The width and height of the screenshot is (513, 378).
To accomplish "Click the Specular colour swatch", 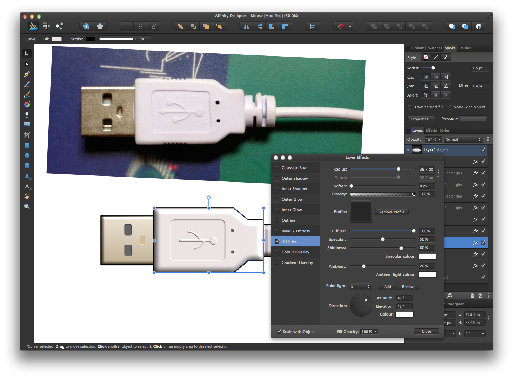I will tap(427, 256).
